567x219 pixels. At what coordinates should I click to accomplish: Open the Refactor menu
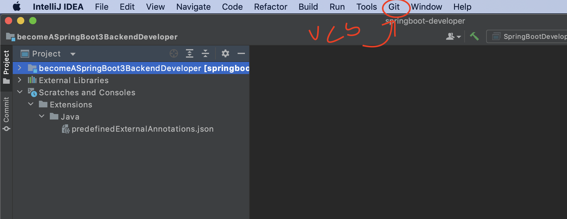point(270,7)
